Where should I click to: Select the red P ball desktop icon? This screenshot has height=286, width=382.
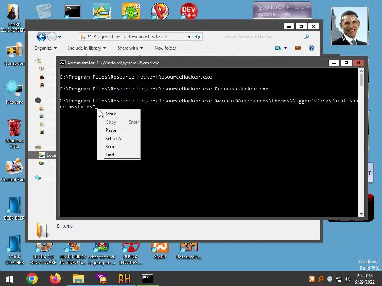pos(160,11)
